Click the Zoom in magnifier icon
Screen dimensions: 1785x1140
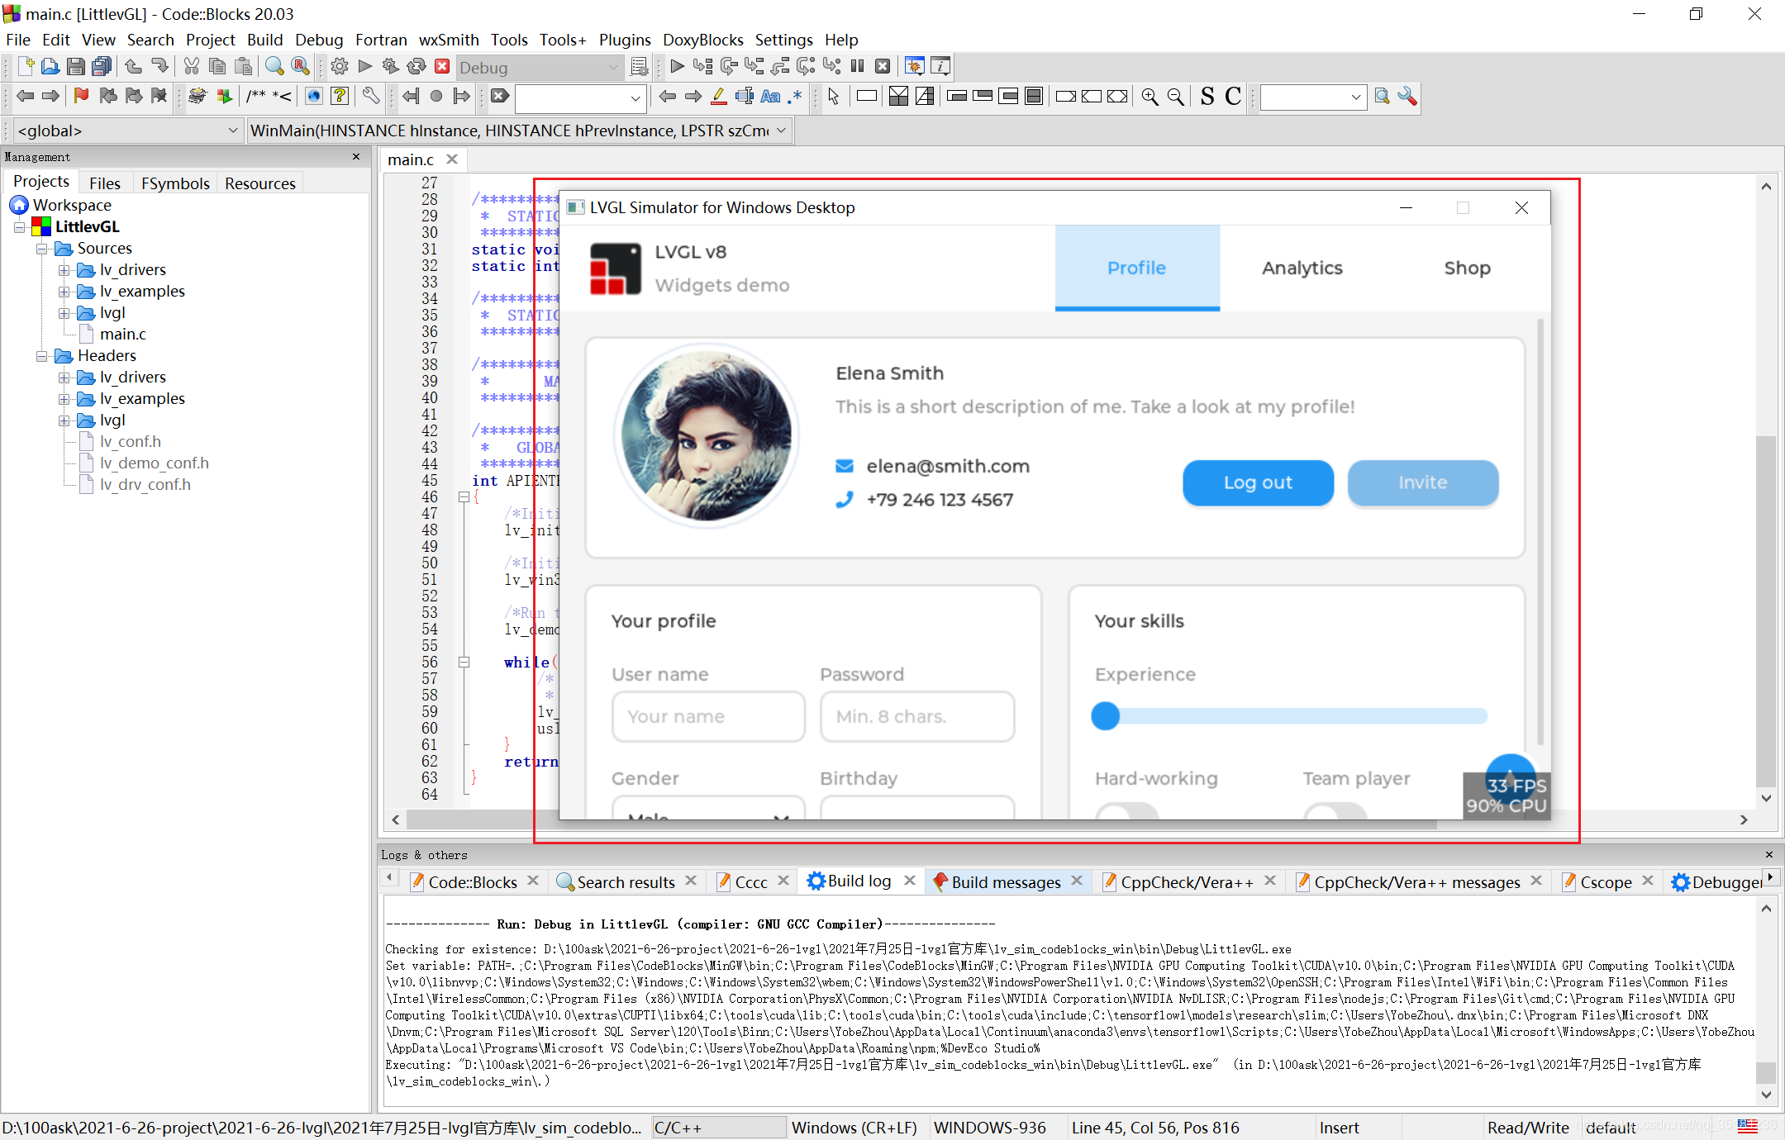tap(1150, 97)
